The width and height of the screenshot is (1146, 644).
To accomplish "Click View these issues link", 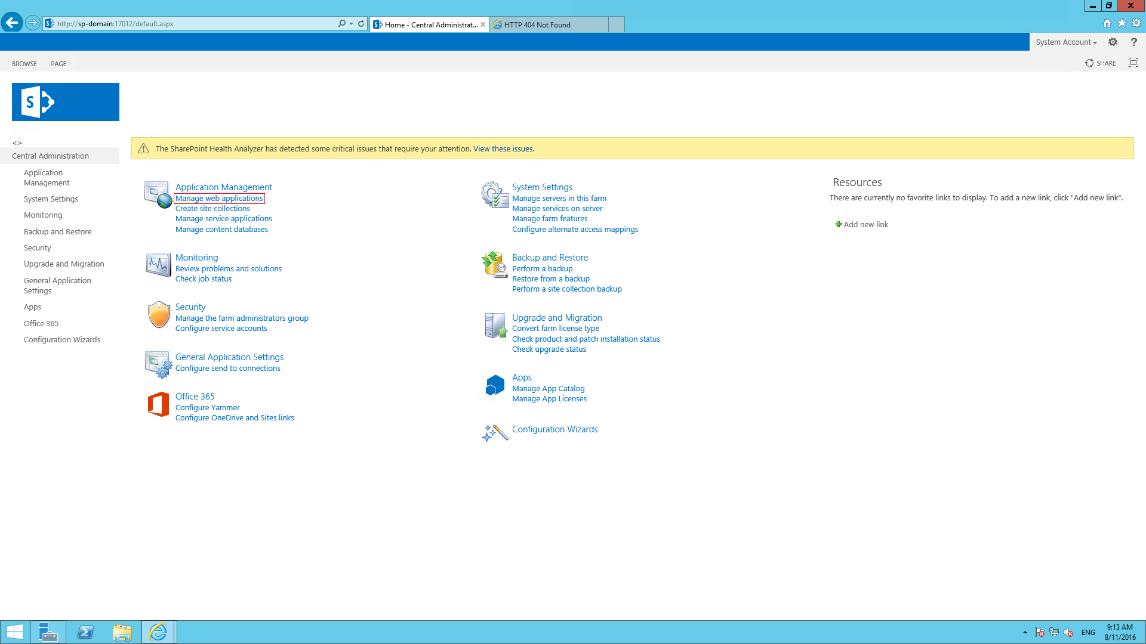I will click(x=504, y=149).
